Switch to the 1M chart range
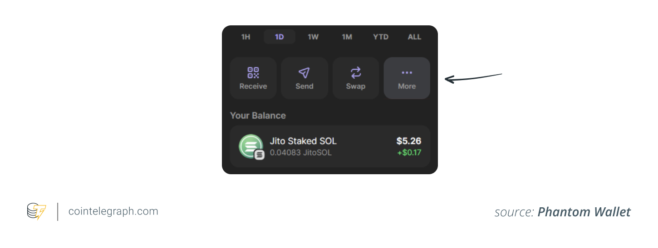 [x=347, y=37]
